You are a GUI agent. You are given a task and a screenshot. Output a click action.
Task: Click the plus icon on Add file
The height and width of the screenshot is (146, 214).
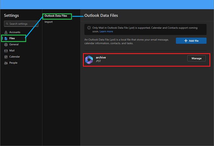186,41
